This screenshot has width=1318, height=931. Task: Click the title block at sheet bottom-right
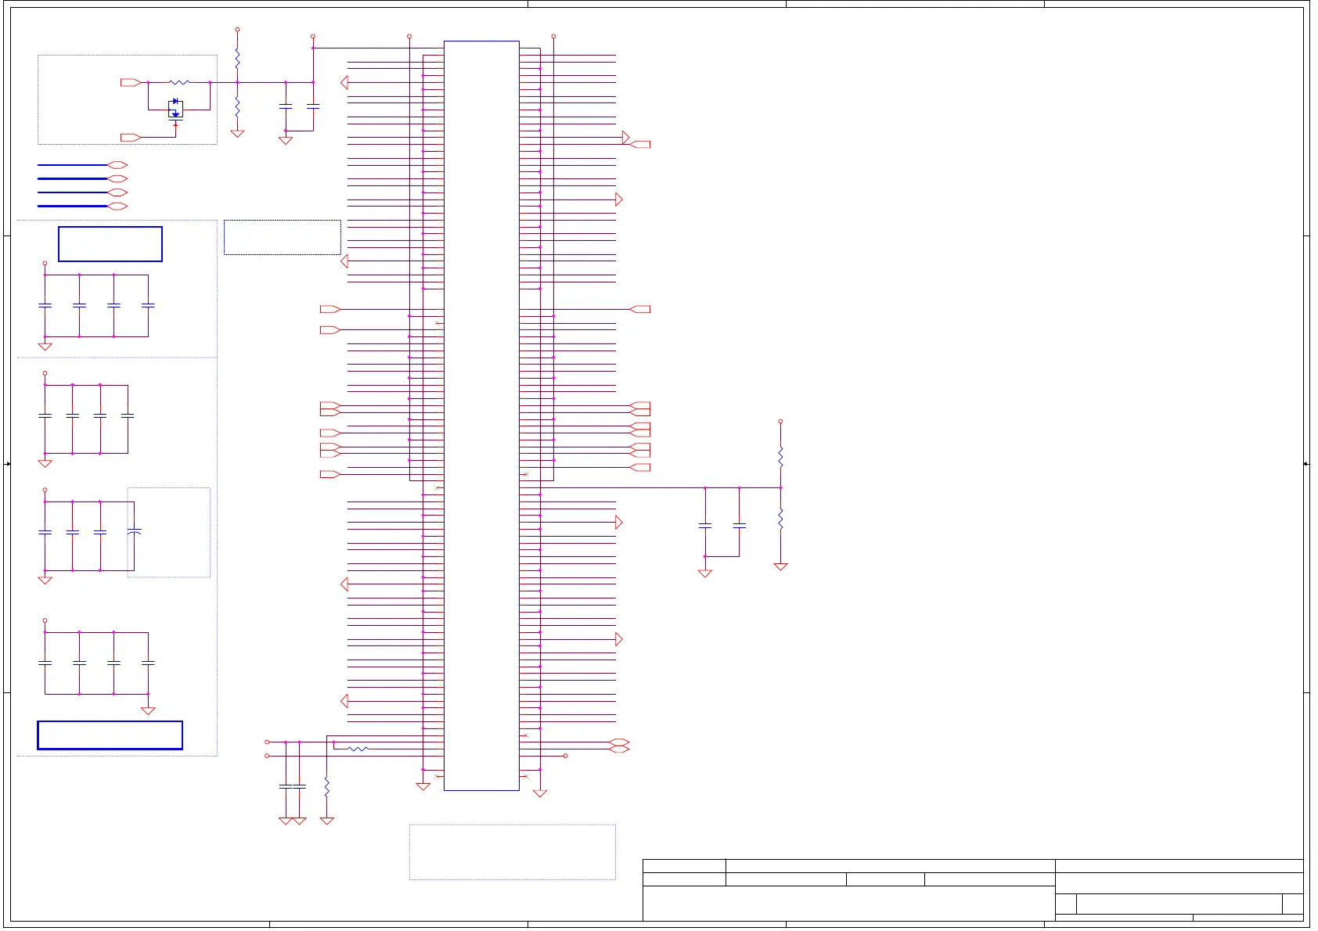click(973, 890)
